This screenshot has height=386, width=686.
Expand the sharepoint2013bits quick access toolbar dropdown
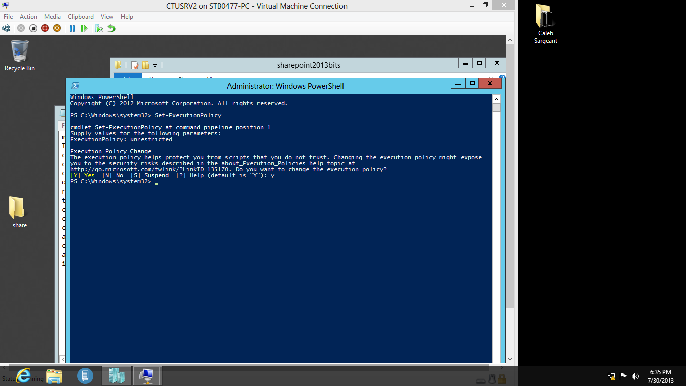point(155,65)
